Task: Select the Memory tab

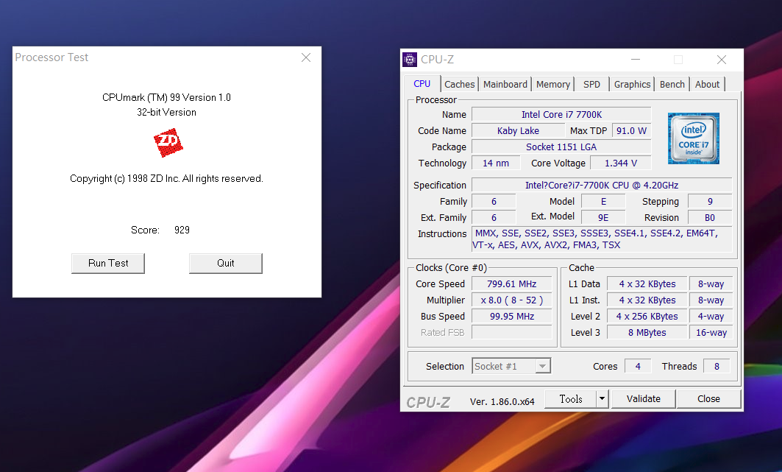Action: tap(553, 84)
